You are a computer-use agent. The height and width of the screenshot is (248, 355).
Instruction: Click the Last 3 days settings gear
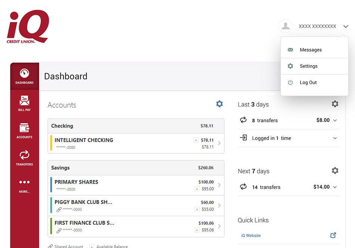pyautogui.click(x=335, y=104)
